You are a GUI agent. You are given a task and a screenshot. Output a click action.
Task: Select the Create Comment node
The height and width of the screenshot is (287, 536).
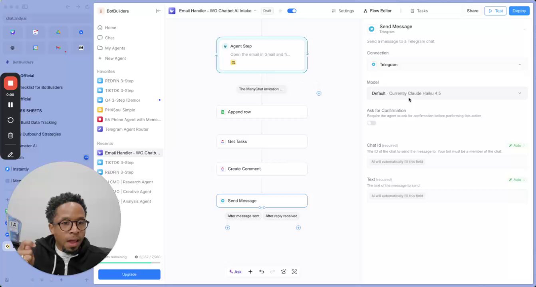262,169
